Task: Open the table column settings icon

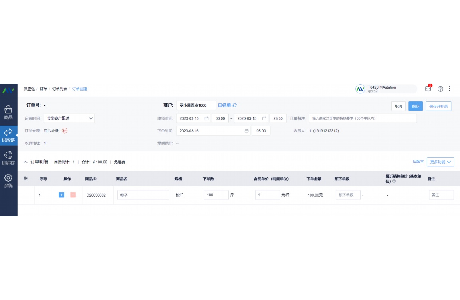Action: (26, 179)
